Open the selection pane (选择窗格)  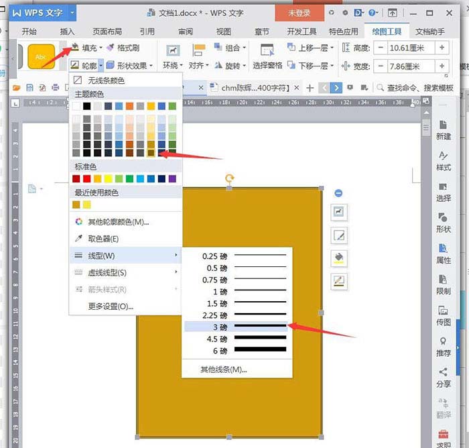click(267, 56)
